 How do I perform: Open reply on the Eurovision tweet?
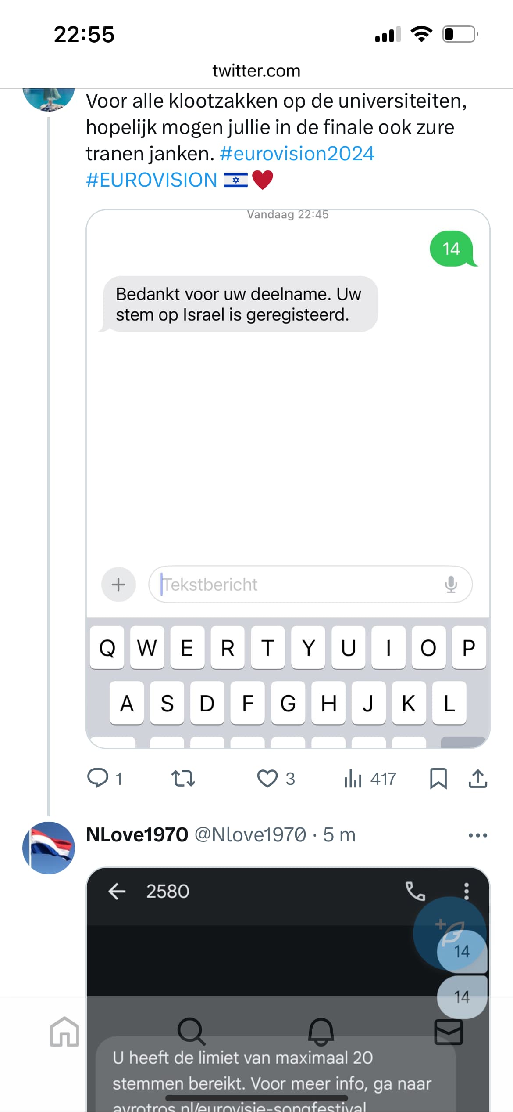[x=98, y=778]
